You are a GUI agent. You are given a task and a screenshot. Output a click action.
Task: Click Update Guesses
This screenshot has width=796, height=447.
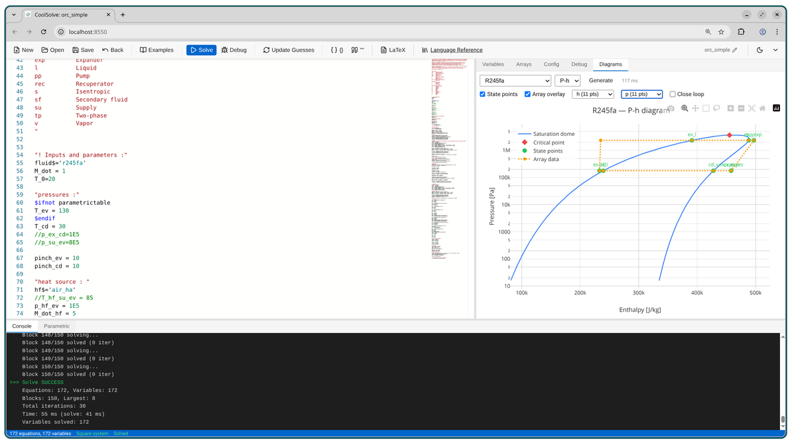tap(289, 50)
